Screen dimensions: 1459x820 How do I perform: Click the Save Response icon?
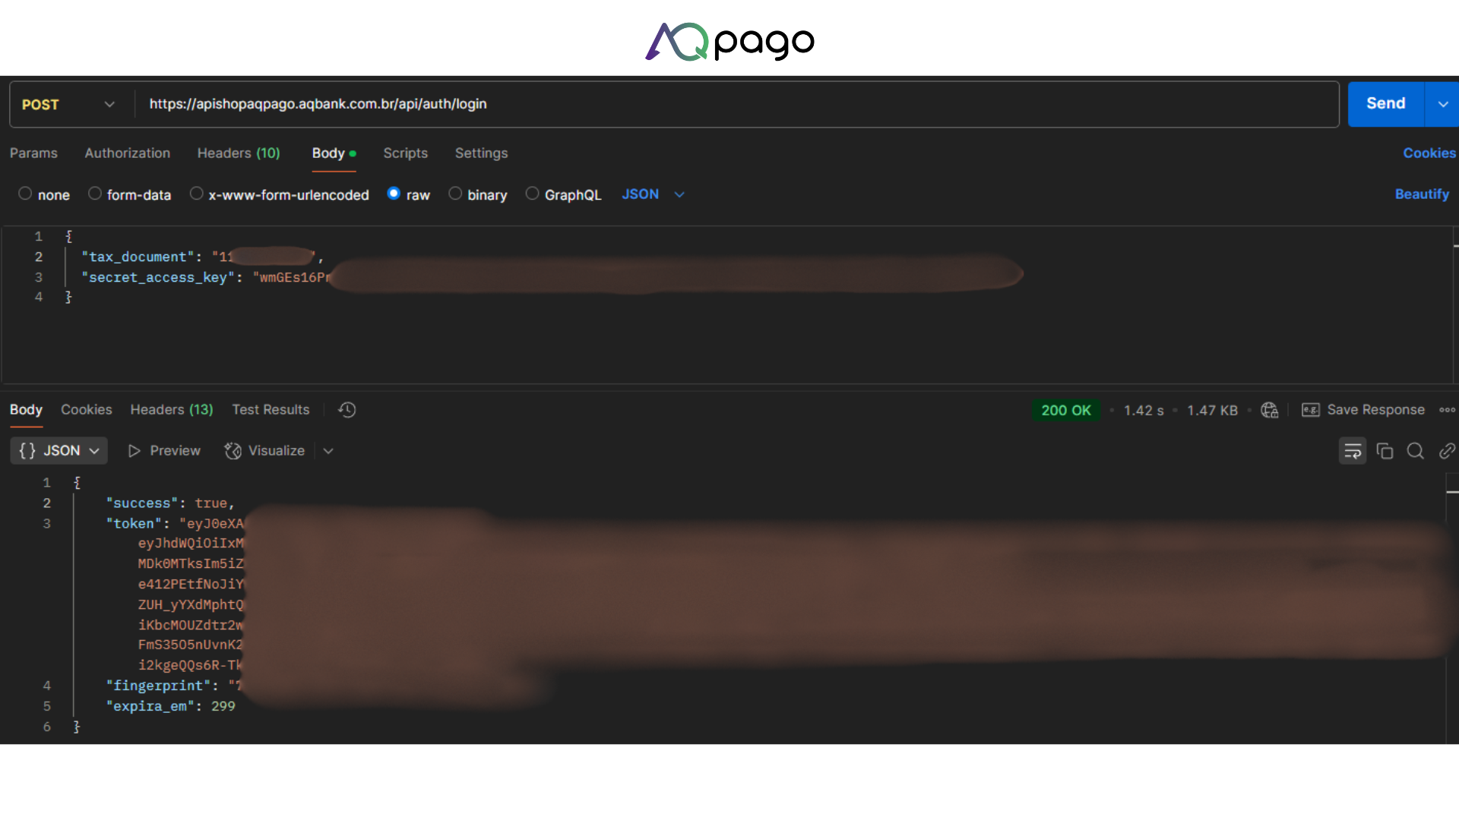1310,410
